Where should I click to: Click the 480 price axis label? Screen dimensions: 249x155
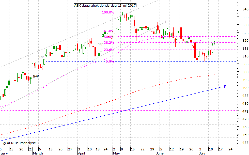[x=245, y=103]
